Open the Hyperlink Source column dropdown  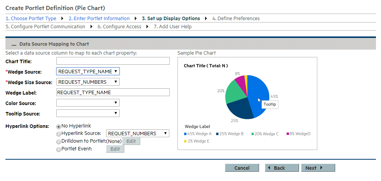click(137, 133)
